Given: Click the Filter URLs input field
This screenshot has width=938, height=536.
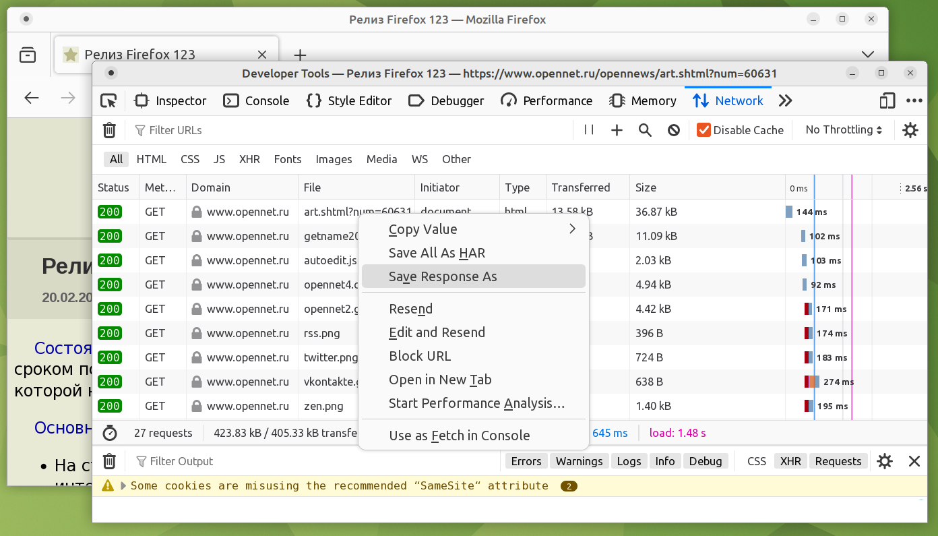Looking at the screenshot, I should 350,130.
